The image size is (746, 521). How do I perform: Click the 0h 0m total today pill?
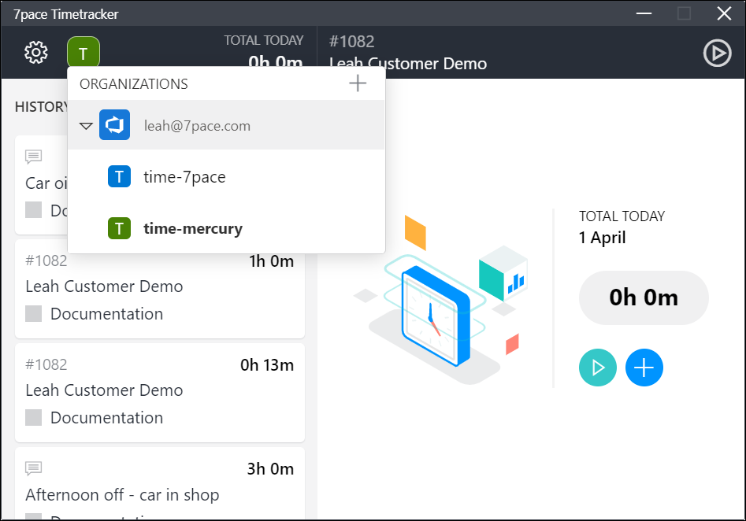click(644, 297)
